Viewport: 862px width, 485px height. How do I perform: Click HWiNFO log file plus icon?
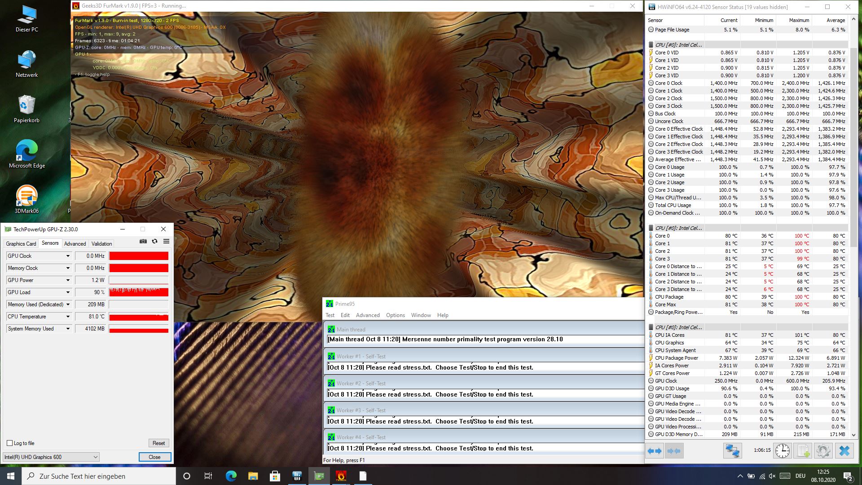point(803,451)
